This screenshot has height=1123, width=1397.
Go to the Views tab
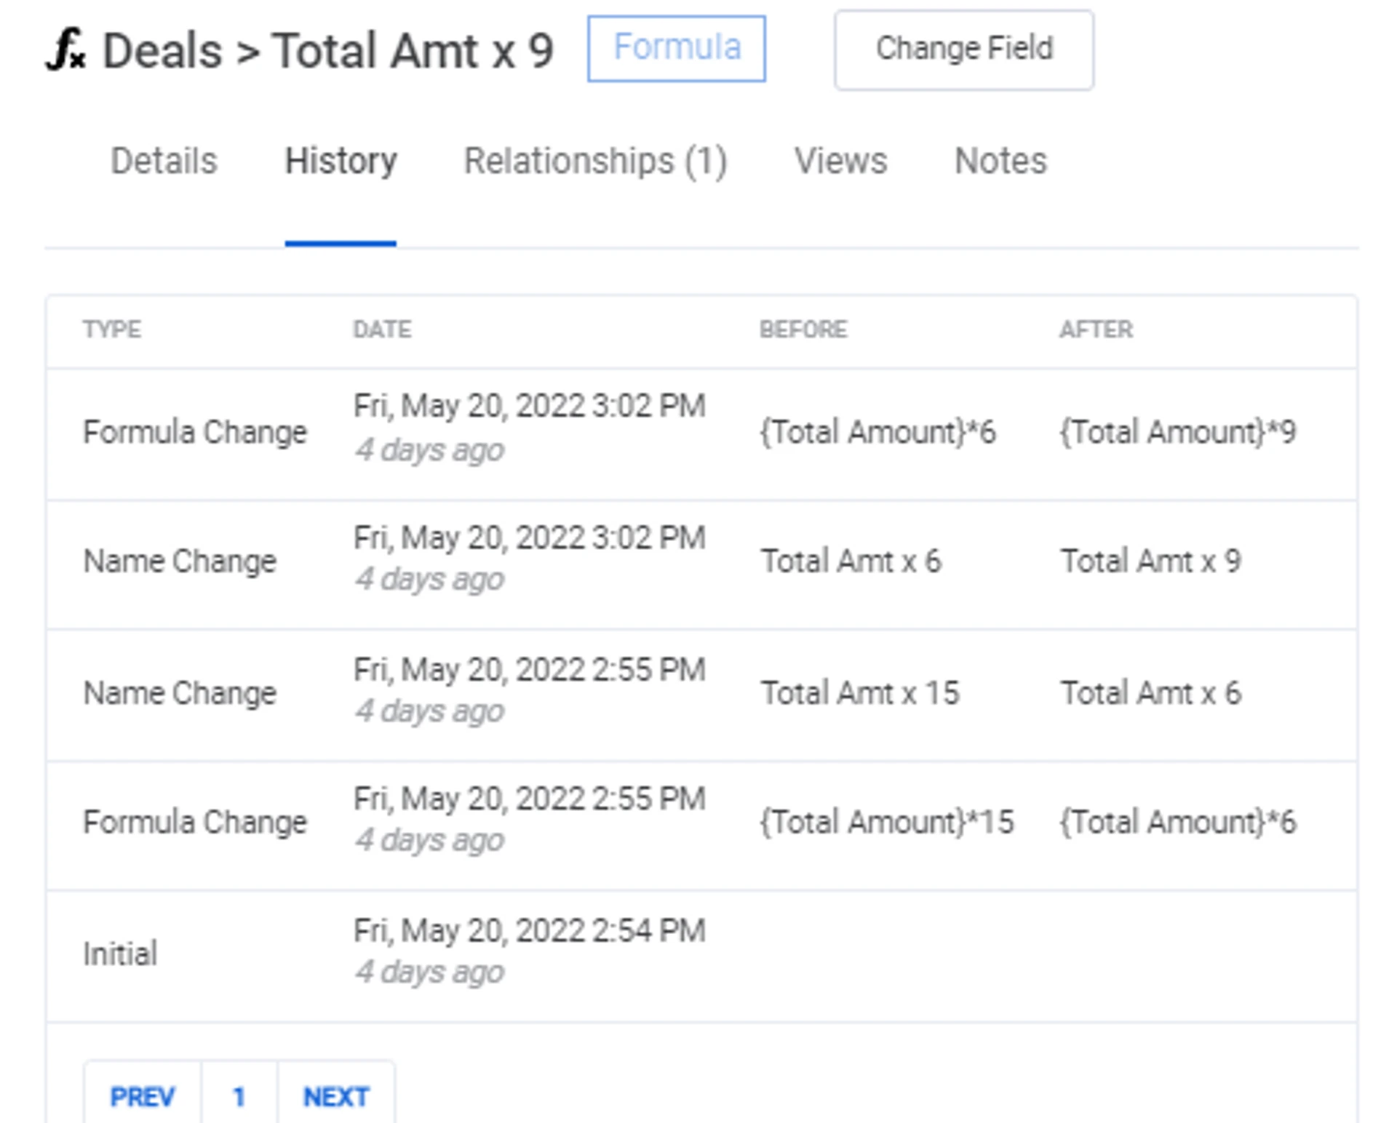click(840, 161)
